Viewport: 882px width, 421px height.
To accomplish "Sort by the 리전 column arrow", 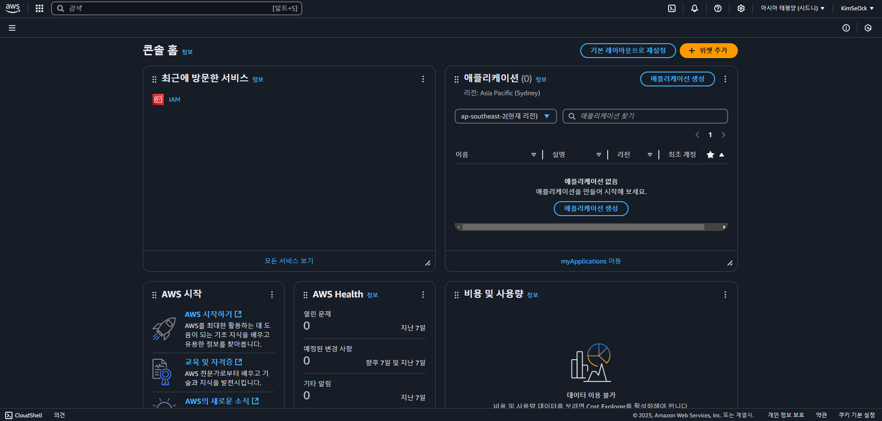I will pos(650,155).
